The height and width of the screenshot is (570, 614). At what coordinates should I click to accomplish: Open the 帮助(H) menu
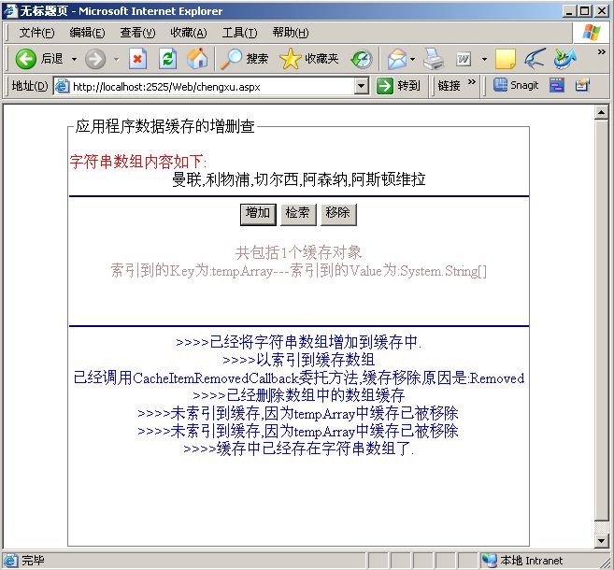(290, 33)
